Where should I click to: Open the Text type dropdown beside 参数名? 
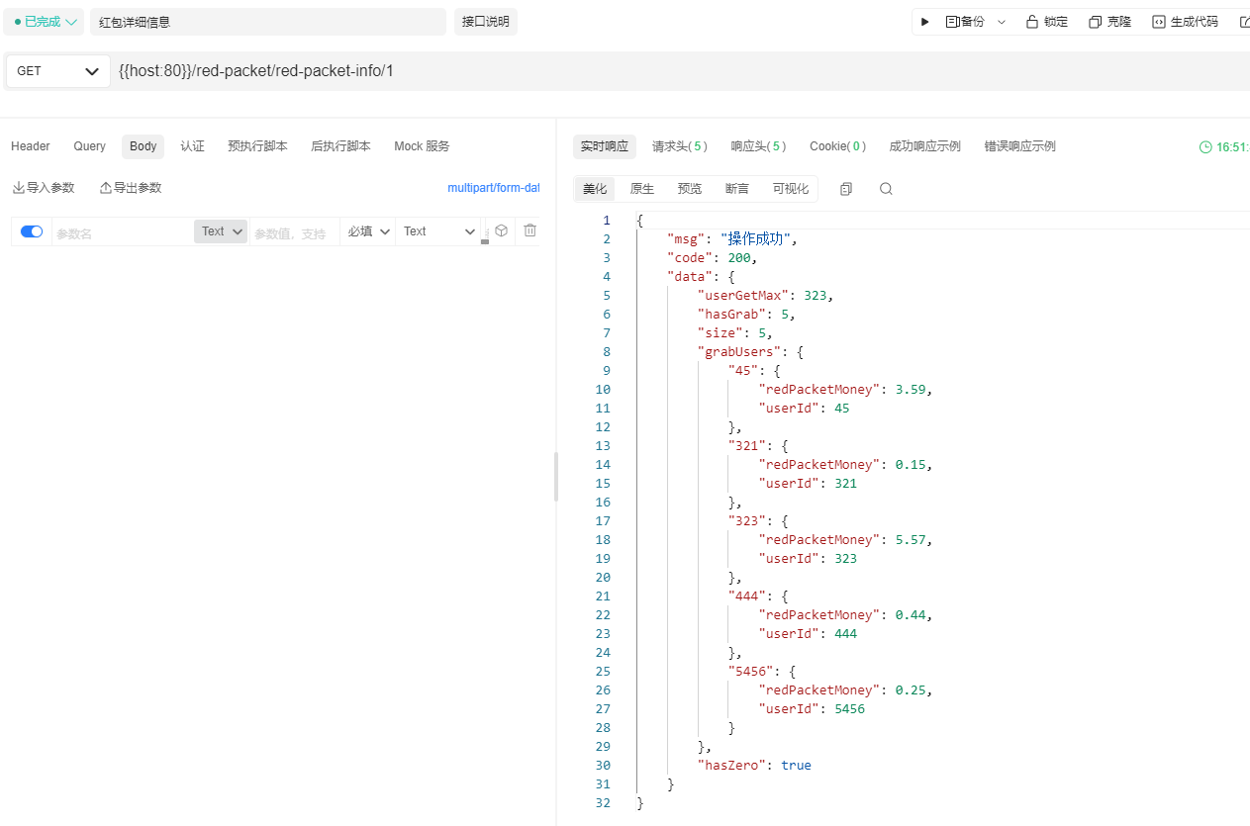221,231
